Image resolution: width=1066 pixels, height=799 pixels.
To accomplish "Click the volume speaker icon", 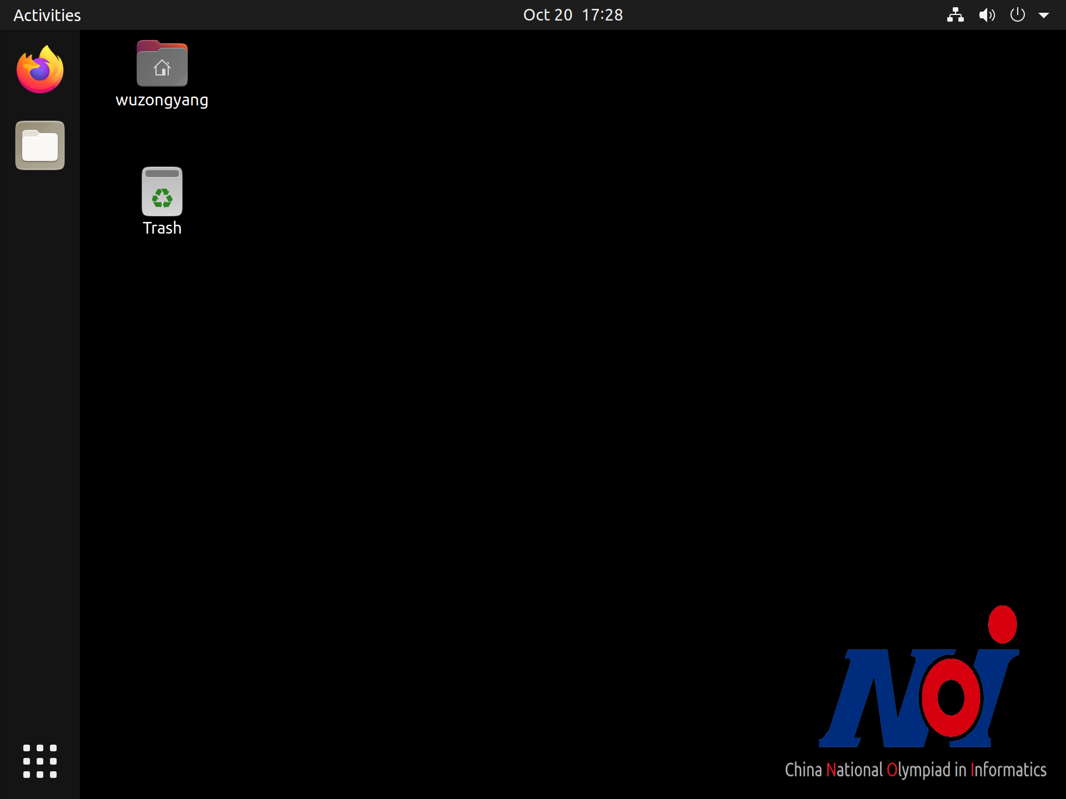I will point(987,15).
